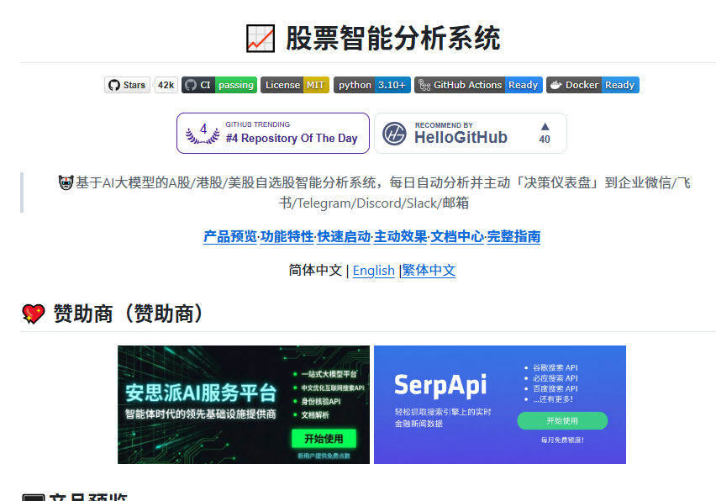The height and width of the screenshot is (501, 716).
Task: Click the License MIT badge
Action: pyautogui.click(x=294, y=85)
